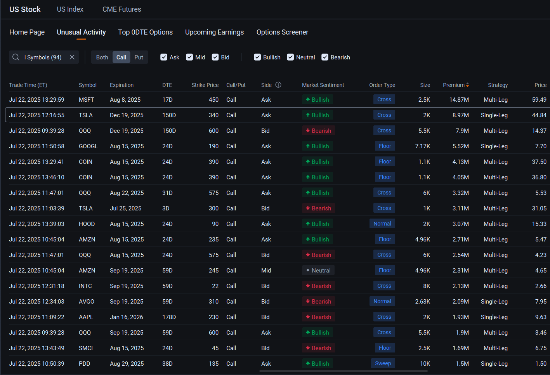Disable the Mid filter
Image resolution: width=550 pixels, height=375 pixels.
coord(190,57)
